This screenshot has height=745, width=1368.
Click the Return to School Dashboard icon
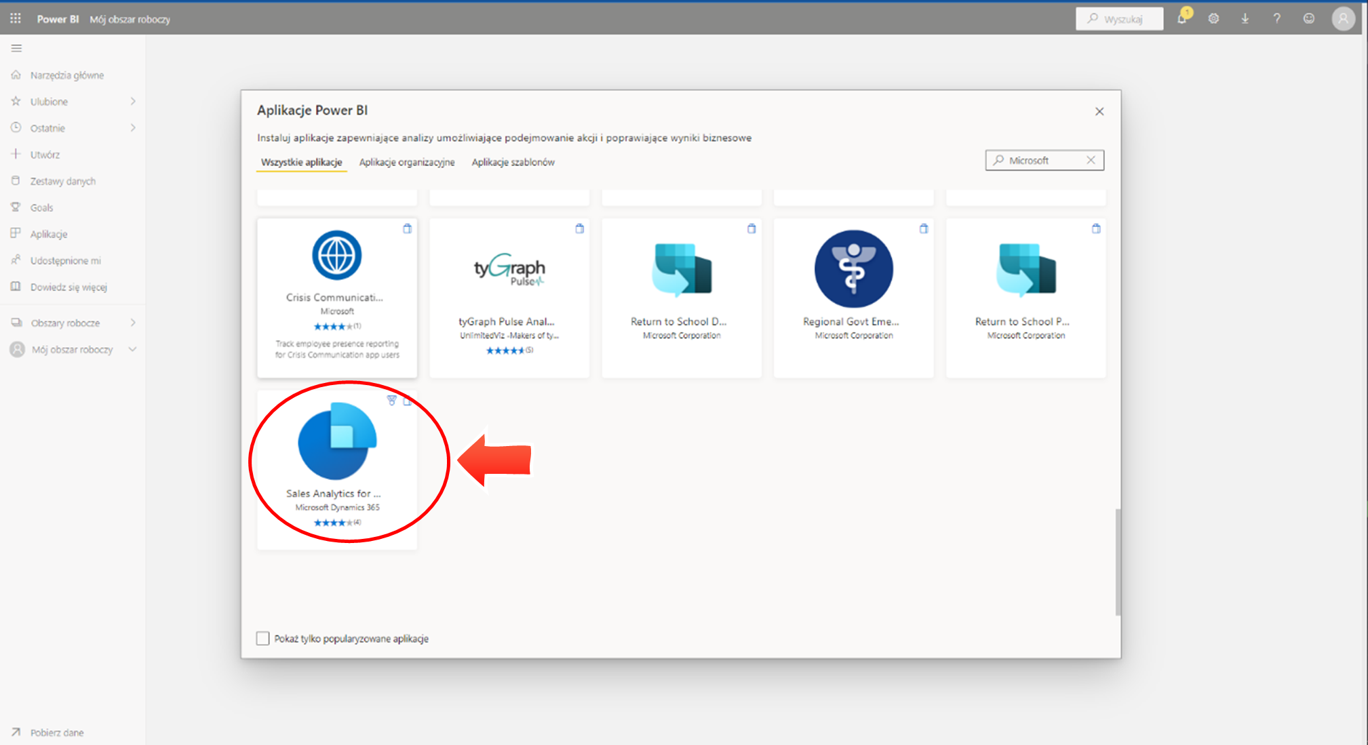tap(681, 270)
